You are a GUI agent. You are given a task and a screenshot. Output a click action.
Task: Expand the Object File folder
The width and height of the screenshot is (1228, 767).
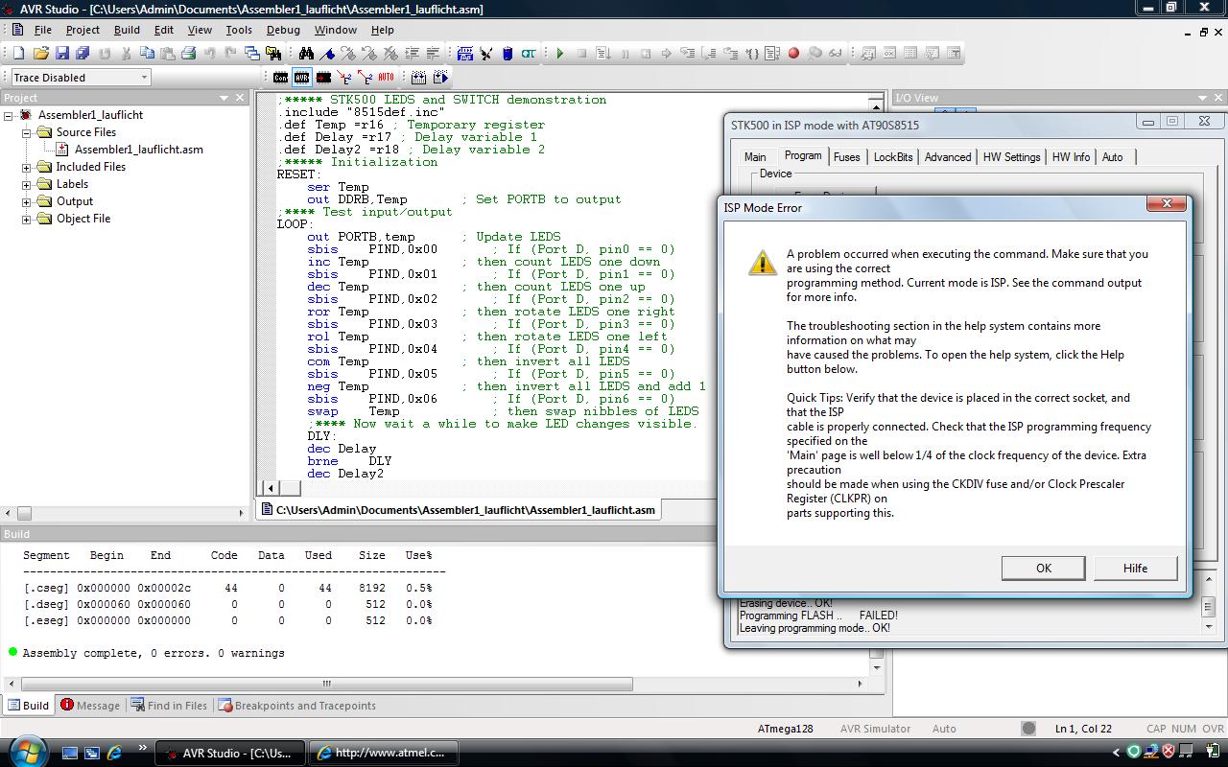27,219
